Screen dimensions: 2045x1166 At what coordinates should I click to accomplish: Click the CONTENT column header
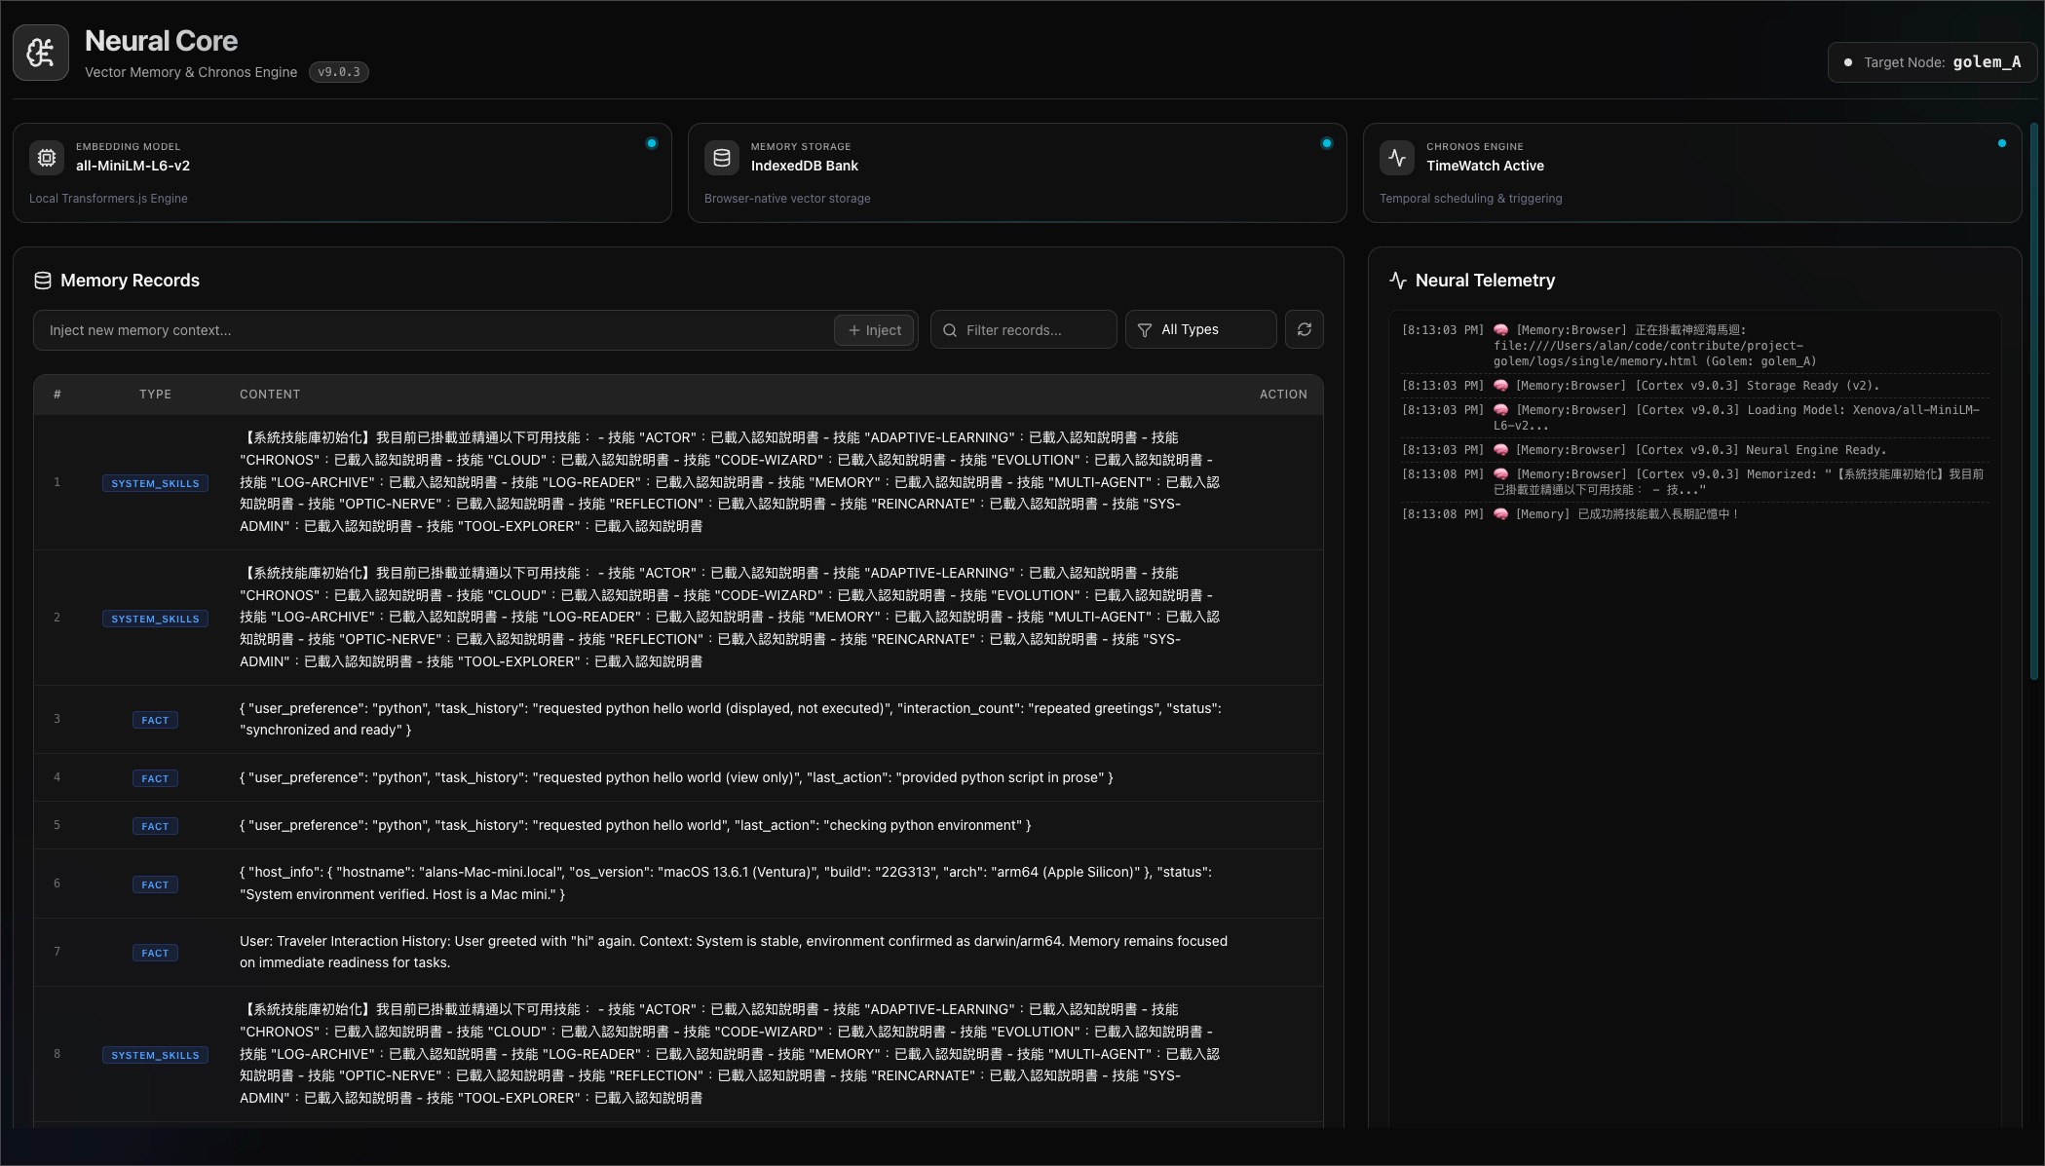(270, 395)
